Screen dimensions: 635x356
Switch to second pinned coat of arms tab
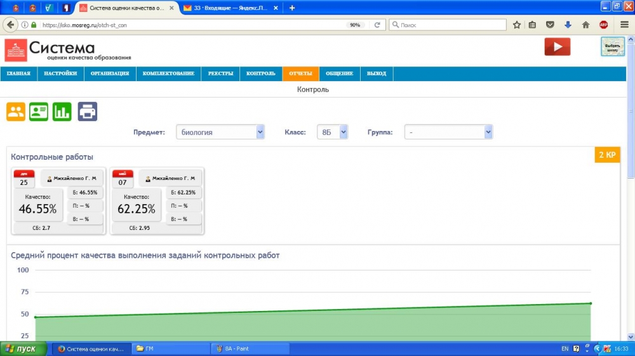(x=32, y=8)
